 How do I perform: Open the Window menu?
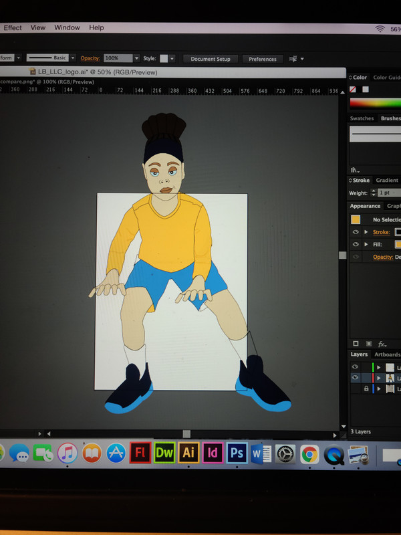pos(67,27)
